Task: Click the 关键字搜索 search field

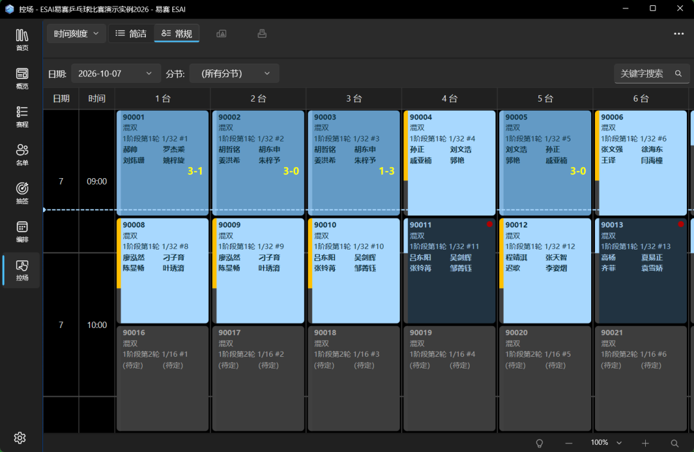Action: [652, 73]
